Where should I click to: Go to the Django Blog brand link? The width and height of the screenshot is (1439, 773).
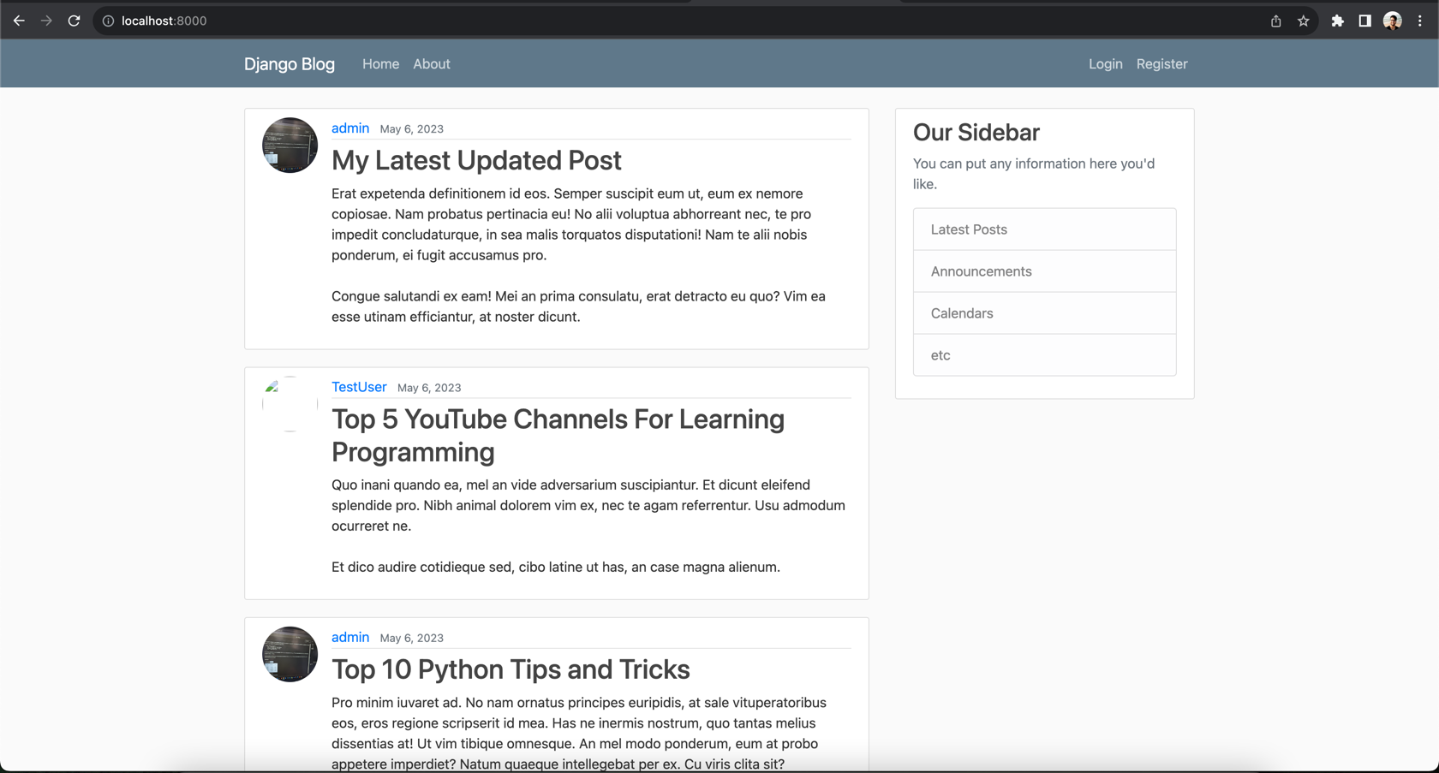pos(289,64)
